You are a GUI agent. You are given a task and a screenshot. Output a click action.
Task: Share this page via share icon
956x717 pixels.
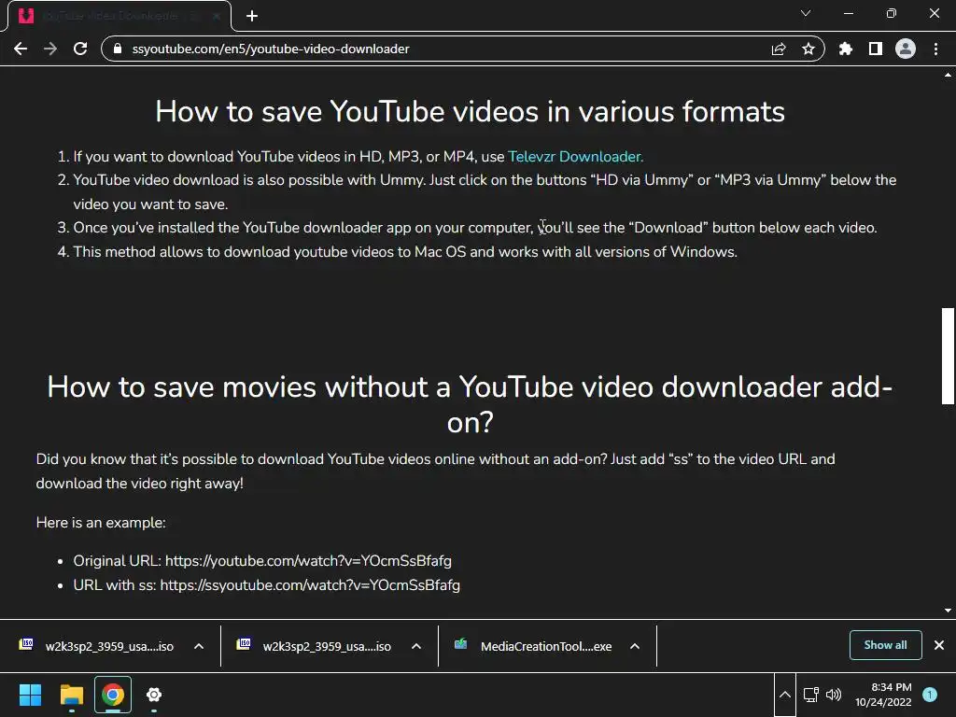pyautogui.click(x=779, y=49)
